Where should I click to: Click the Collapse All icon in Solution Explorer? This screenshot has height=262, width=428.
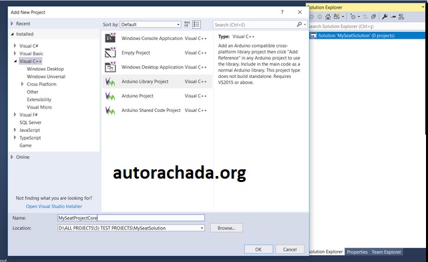(x=373, y=17)
